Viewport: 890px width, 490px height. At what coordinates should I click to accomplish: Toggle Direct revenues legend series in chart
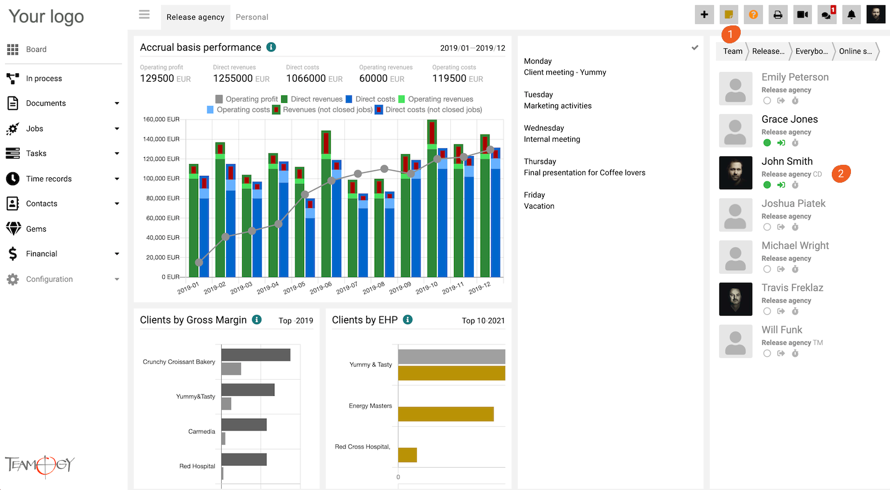point(316,99)
